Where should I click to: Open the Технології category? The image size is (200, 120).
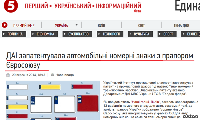pyautogui.click(x=110, y=34)
